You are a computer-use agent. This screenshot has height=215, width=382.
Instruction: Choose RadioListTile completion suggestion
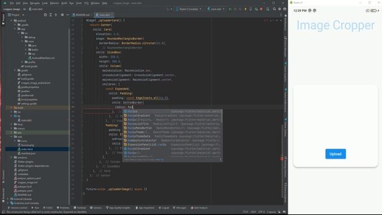pos(172,124)
